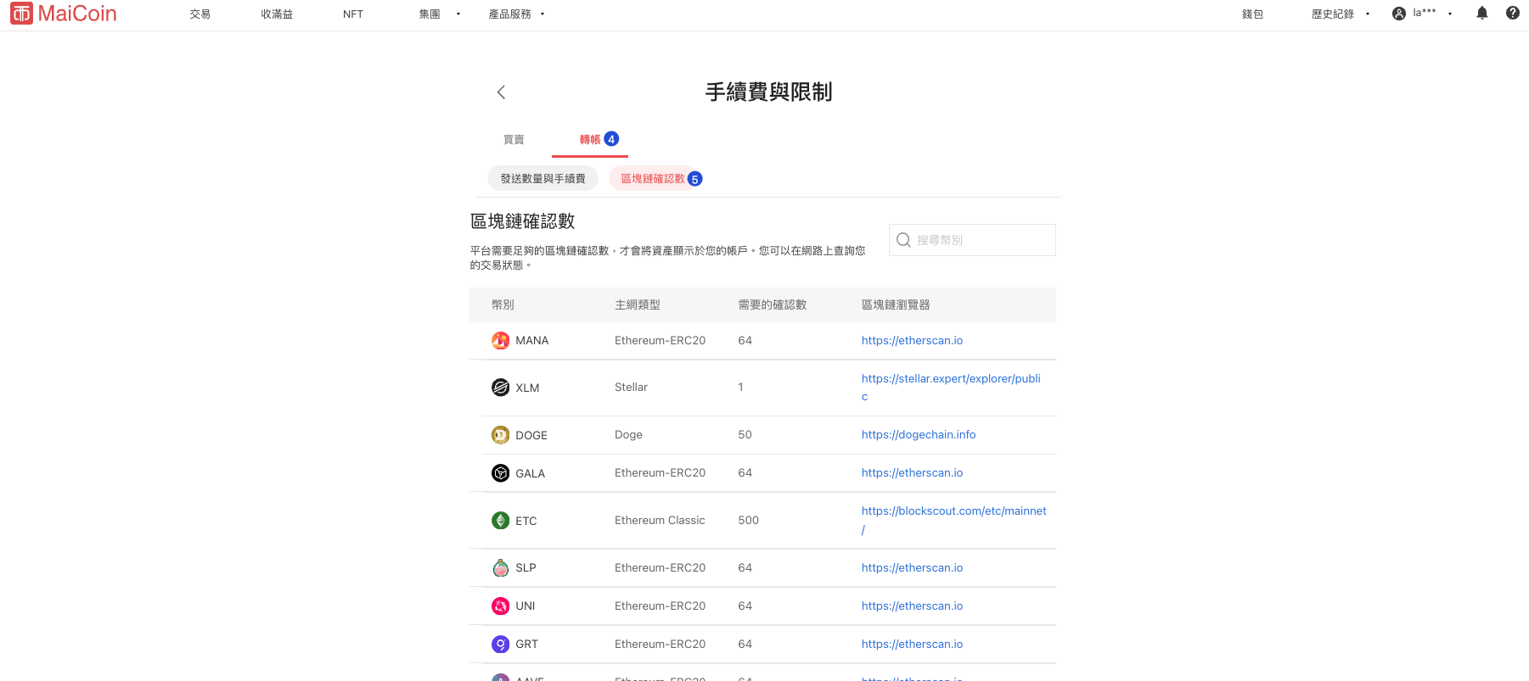
Task: Click the 手續費與限制 page title
Action: click(768, 92)
